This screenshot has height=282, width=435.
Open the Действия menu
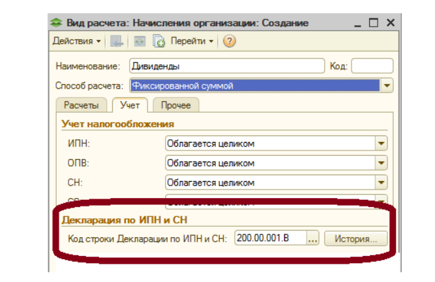coord(76,41)
